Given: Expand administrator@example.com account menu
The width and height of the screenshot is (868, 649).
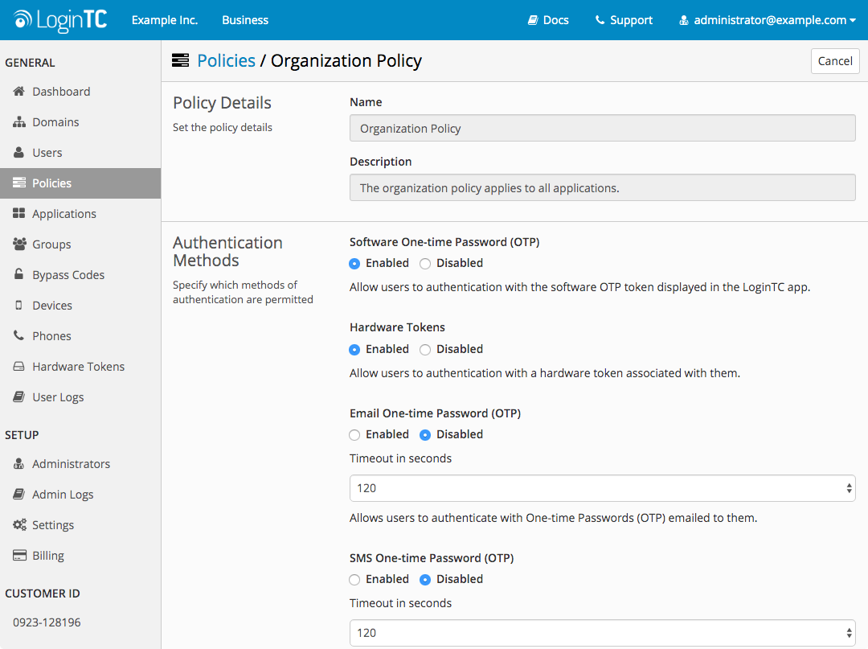Looking at the screenshot, I should (x=768, y=20).
